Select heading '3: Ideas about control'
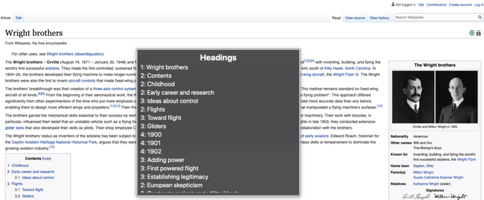Screen dimensions: 484x200 [x=169, y=101]
